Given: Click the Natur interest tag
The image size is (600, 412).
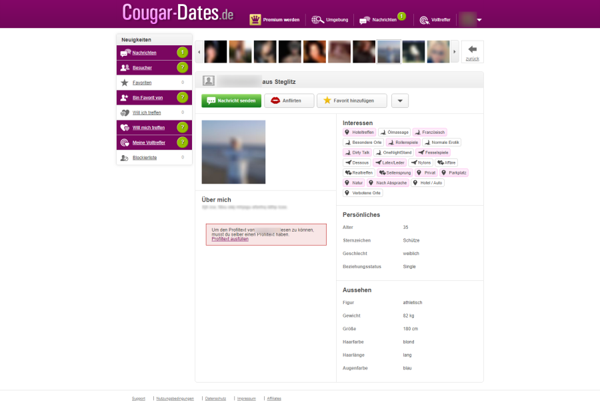Looking at the screenshot, I should click(x=353, y=182).
